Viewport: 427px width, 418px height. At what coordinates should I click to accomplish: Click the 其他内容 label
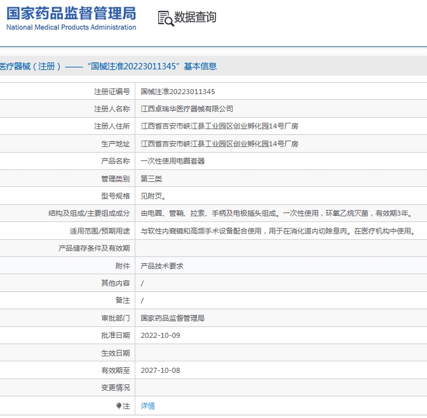click(116, 283)
